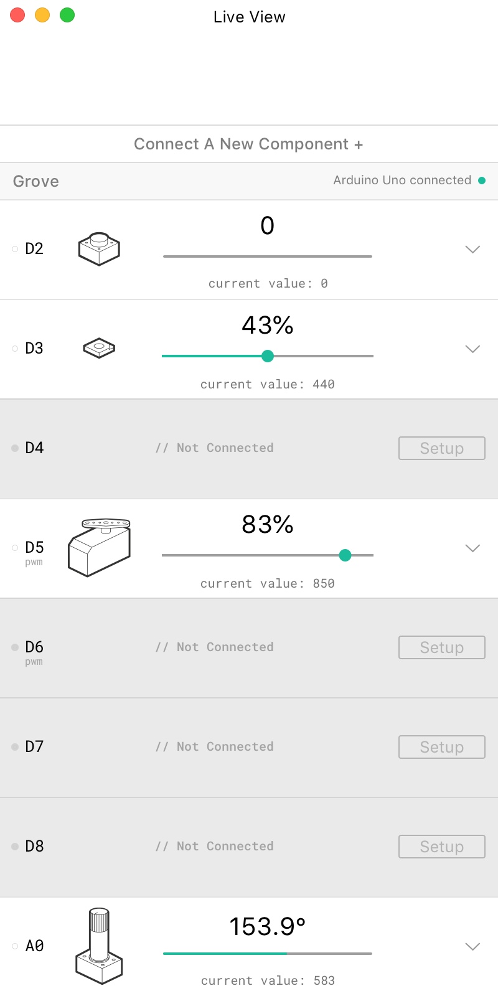This screenshot has width=498, height=996.
Task: Click the rotary potentiometer icon on A0
Action: click(100, 946)
